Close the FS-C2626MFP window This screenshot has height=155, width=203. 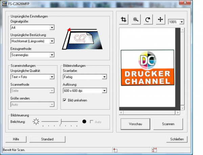pyautogui.click(x=185, y=3)
